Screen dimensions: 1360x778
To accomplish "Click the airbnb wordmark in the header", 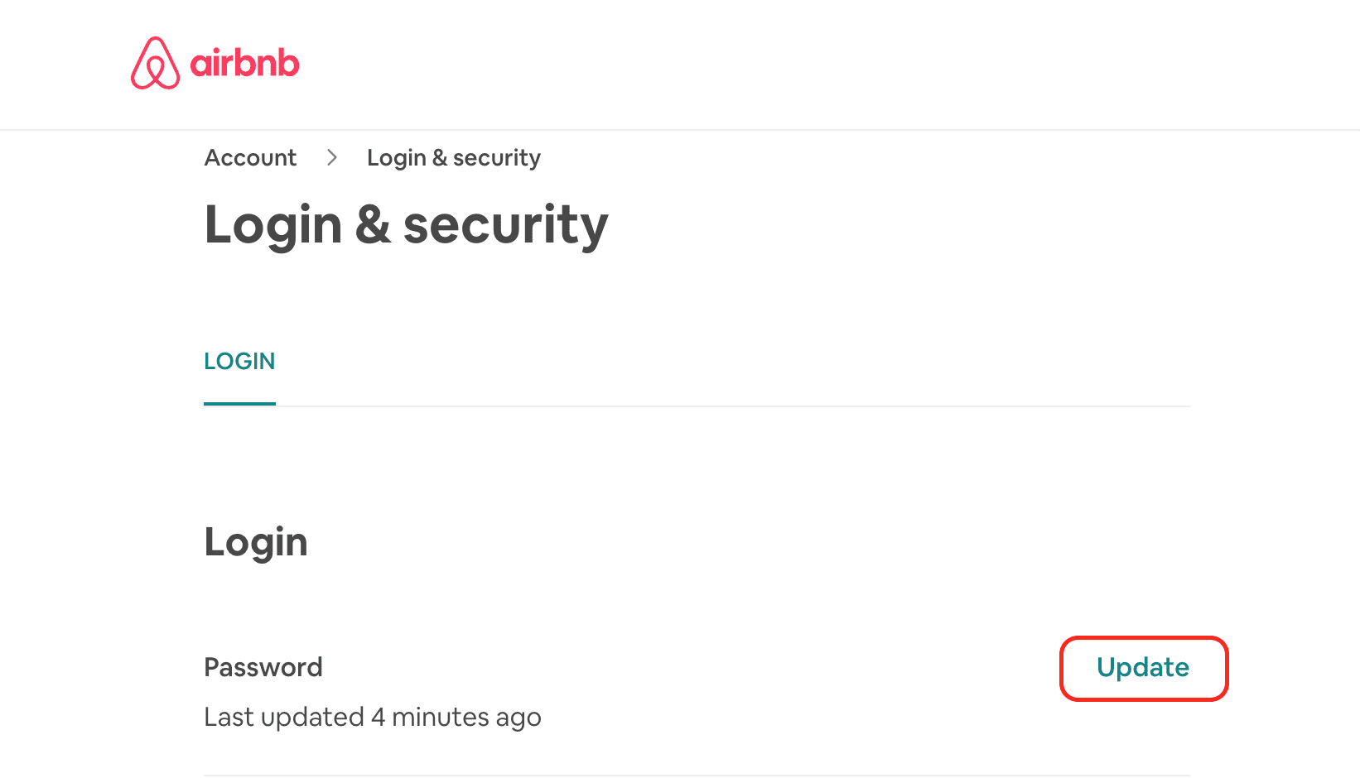I will (244, 64).
